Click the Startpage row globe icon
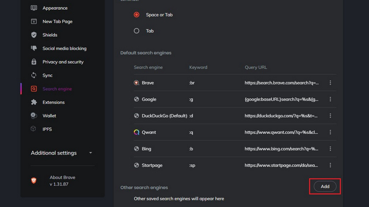Screen dimensions: 369x207 [x=136, y=165]
